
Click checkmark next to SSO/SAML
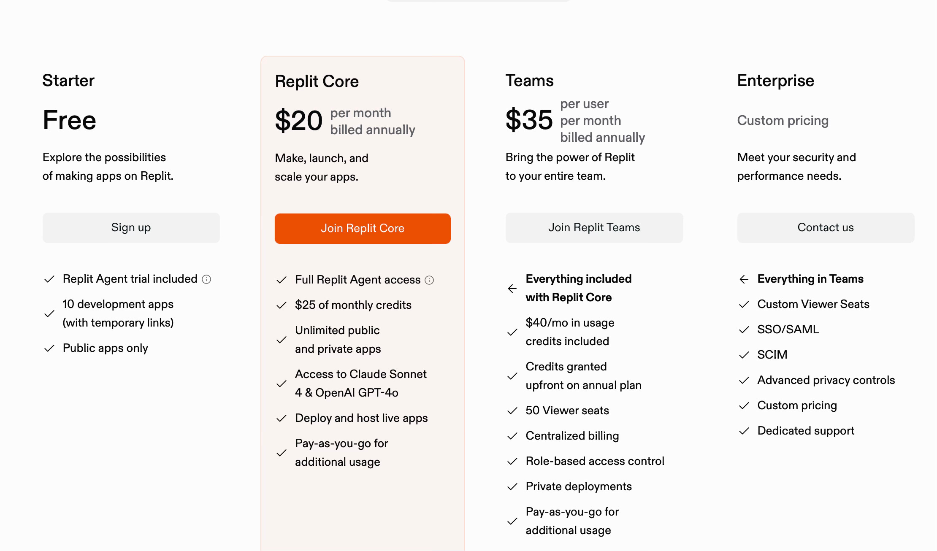click(x=744, y=330)
